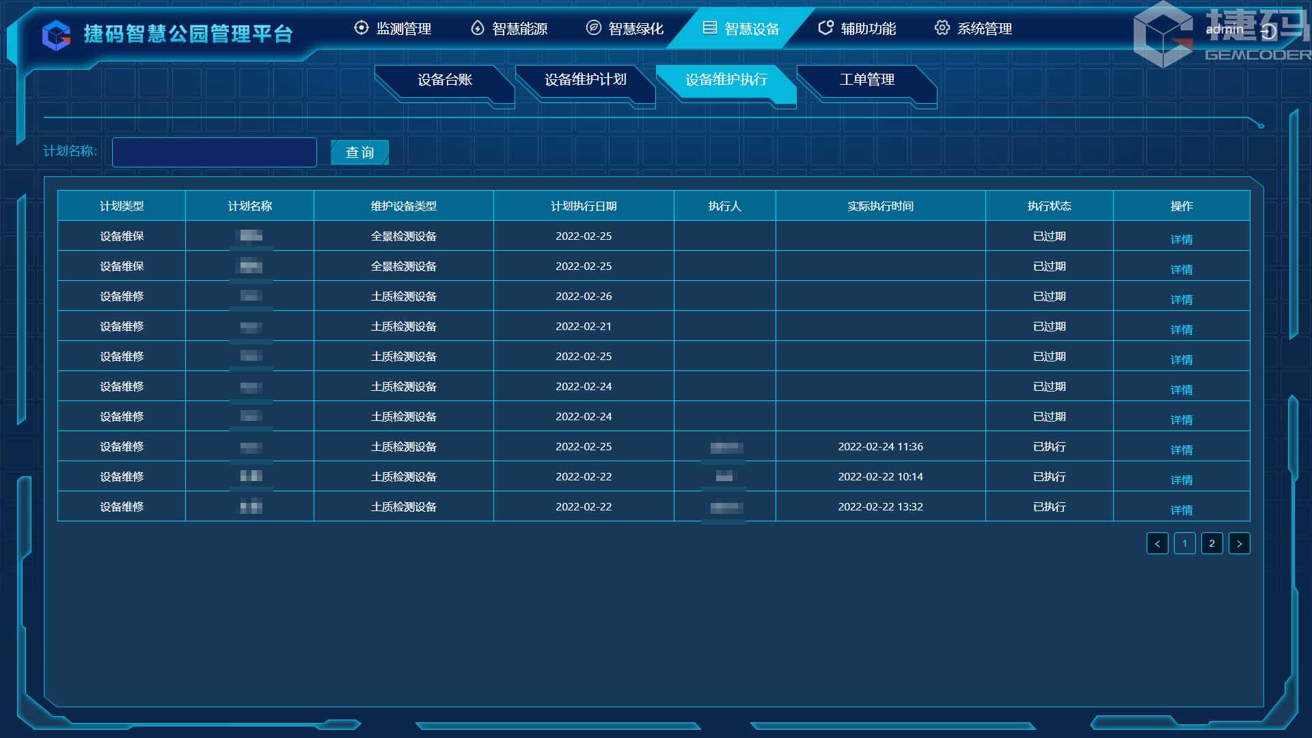The height and width of the screenshot is (738, 1312).
Task: Select page 1 in pagination
Action: 1184,543
